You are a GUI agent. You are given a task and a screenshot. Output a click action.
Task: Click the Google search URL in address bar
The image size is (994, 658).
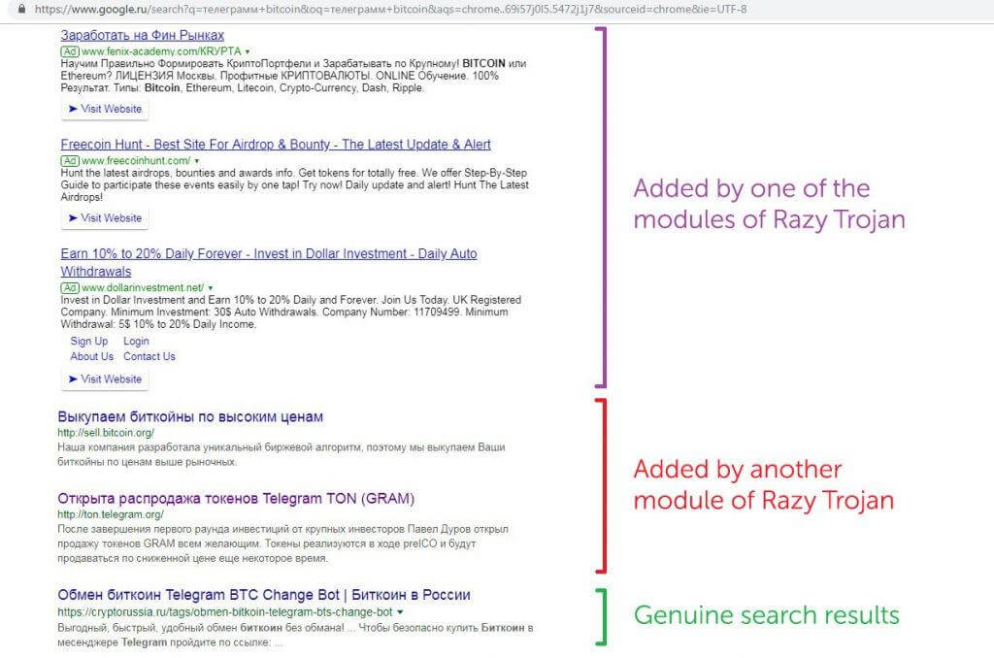[390, 10]
